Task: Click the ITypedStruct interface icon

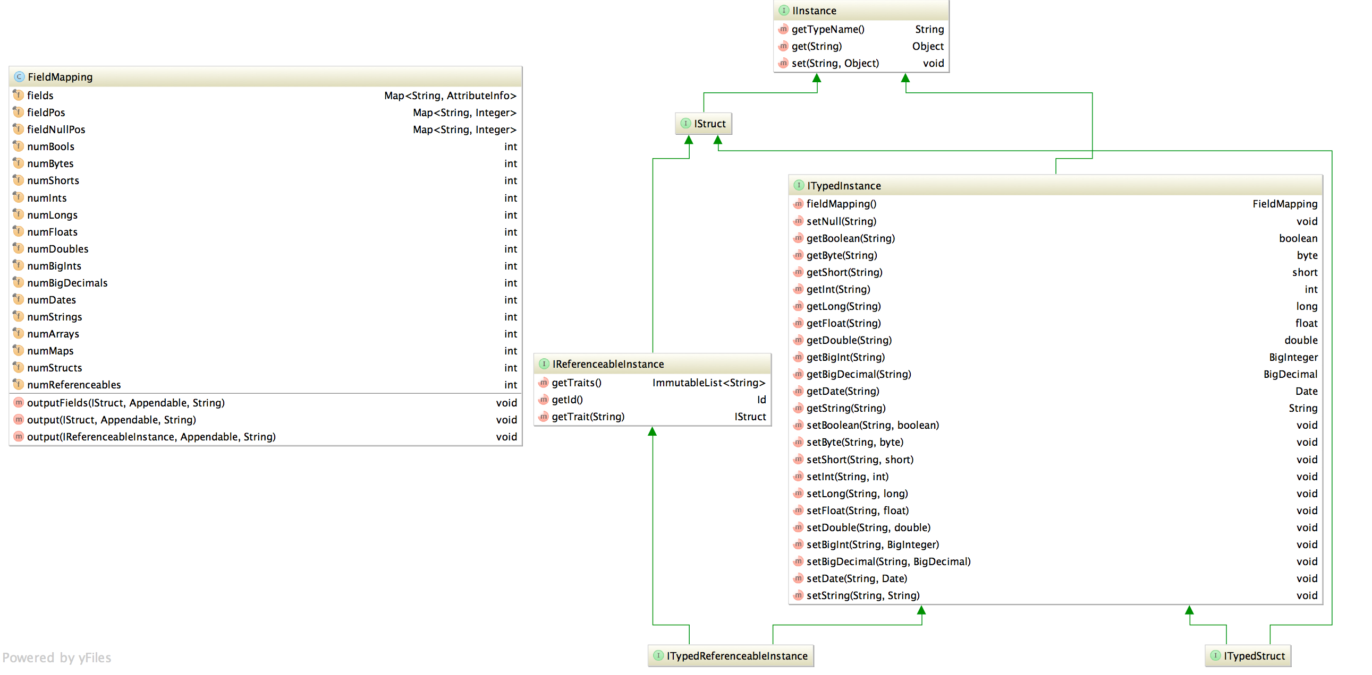Action: [x=1215, y=655]
